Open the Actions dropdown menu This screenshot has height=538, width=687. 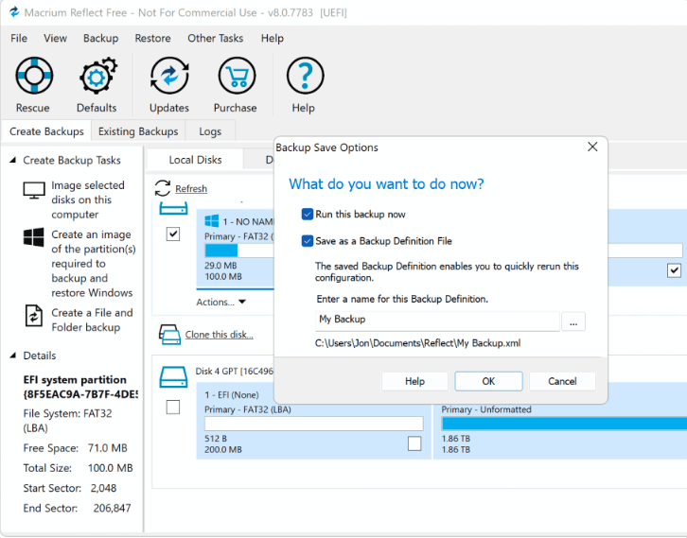click(x=221, y=303)
